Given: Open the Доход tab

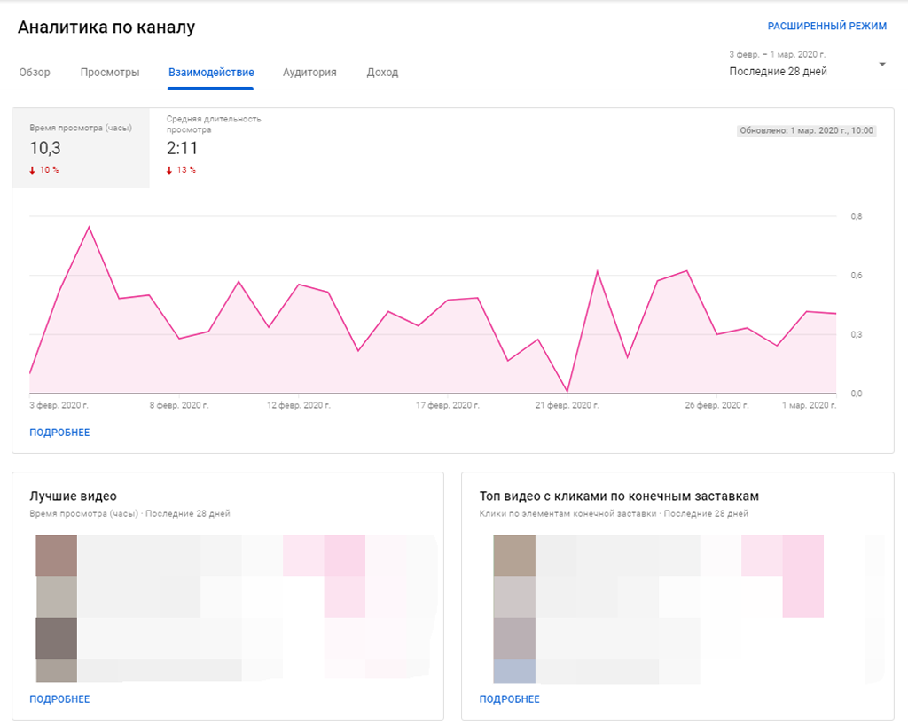Looking at the screenshot, I should 382,73.
